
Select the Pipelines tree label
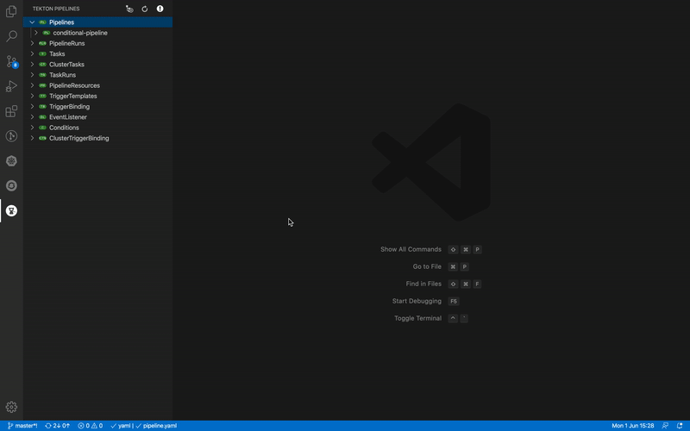[61, 22]
